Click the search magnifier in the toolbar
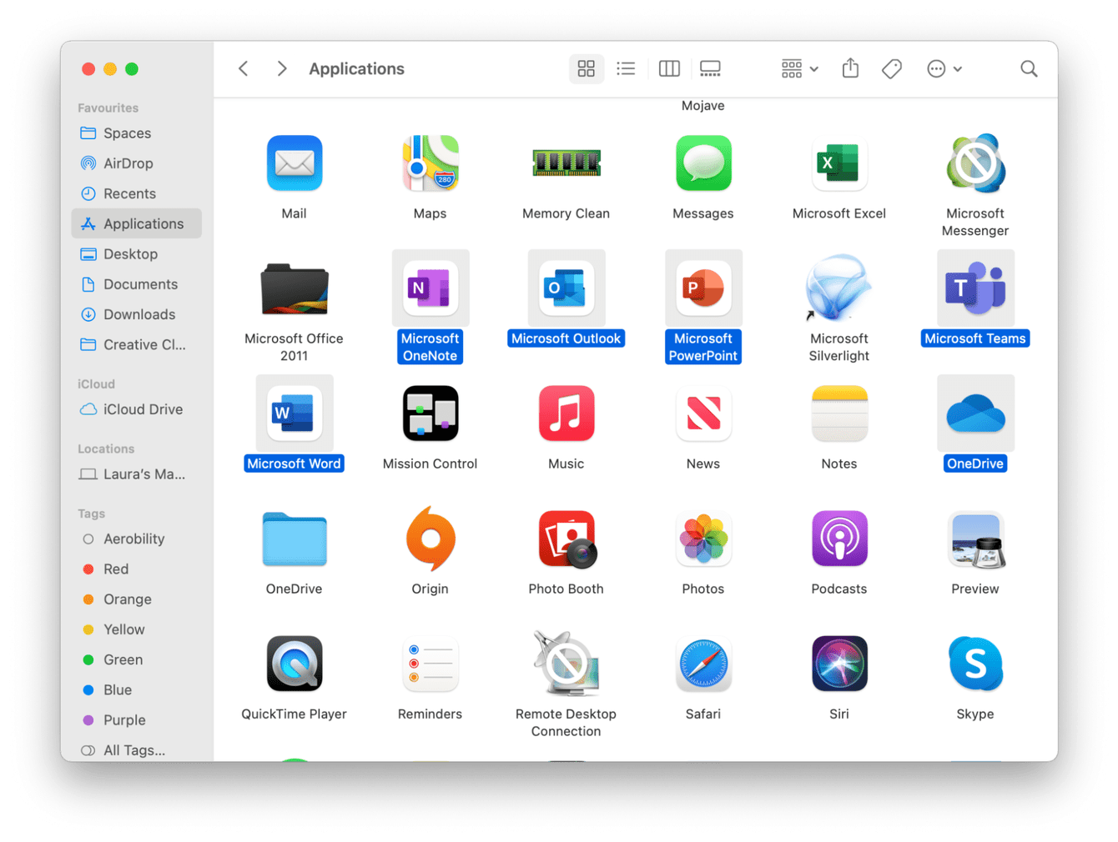This screenshot has width=1118, height=842. [x=1028, y=68]
